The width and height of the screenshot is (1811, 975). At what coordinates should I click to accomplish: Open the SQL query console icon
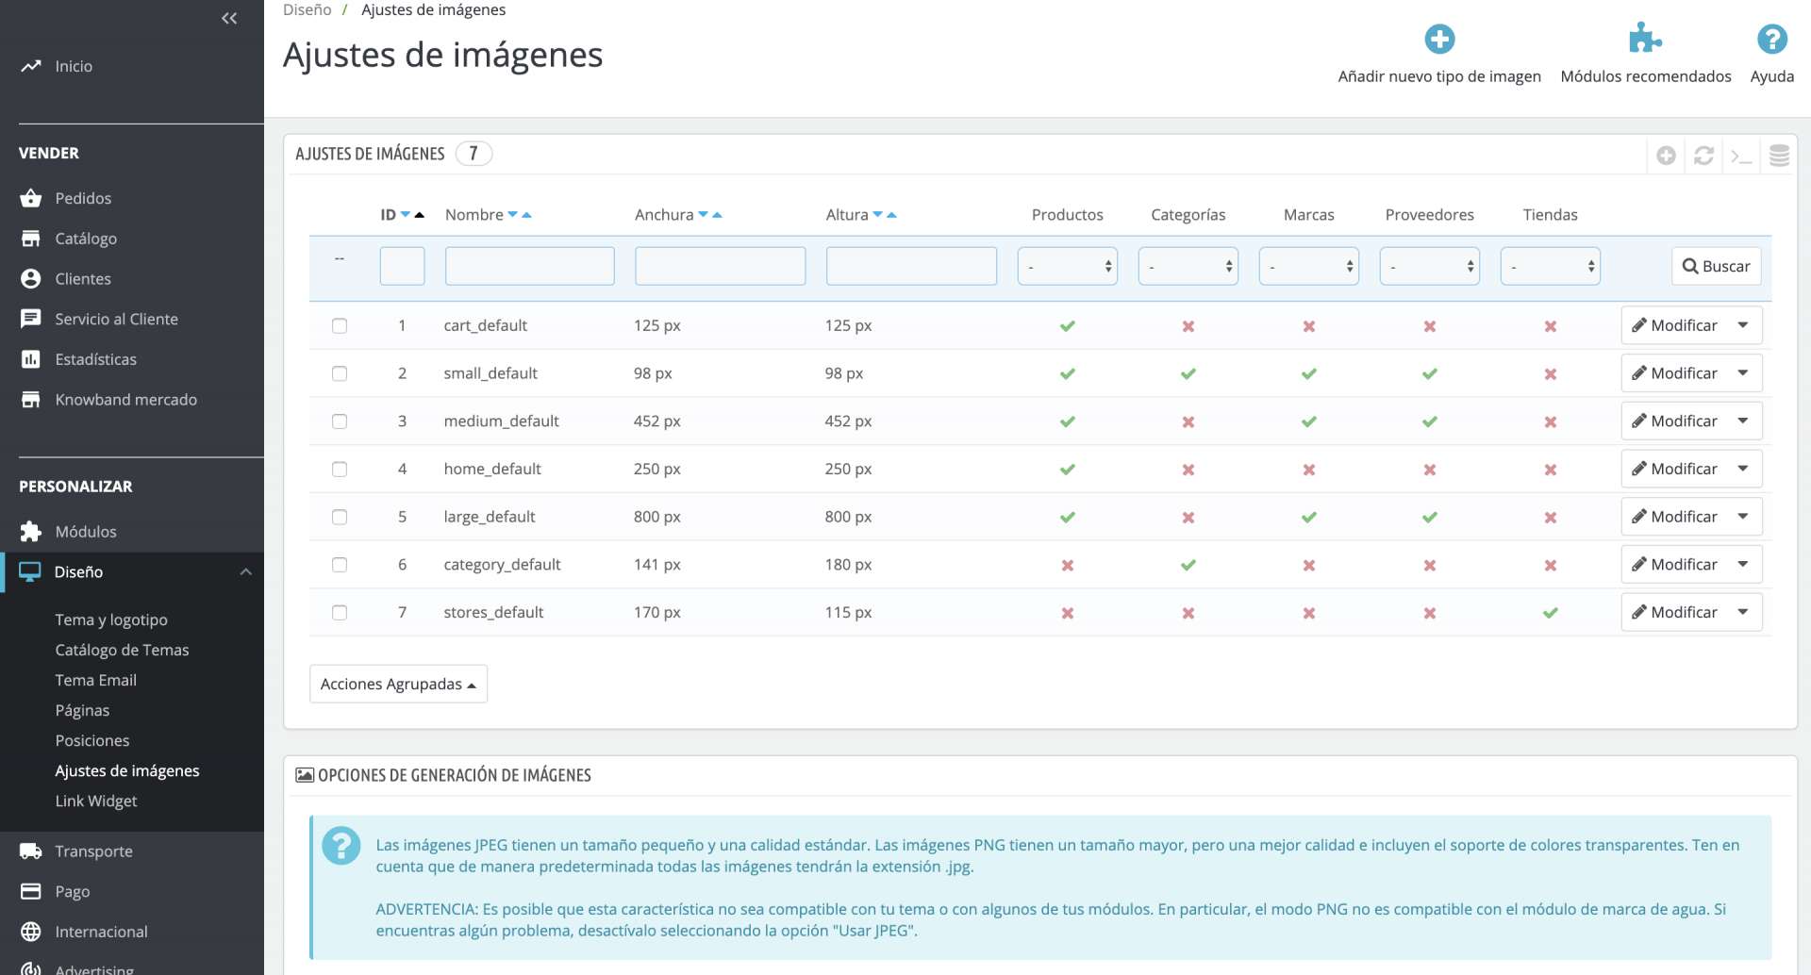(x=1741, y=156)
